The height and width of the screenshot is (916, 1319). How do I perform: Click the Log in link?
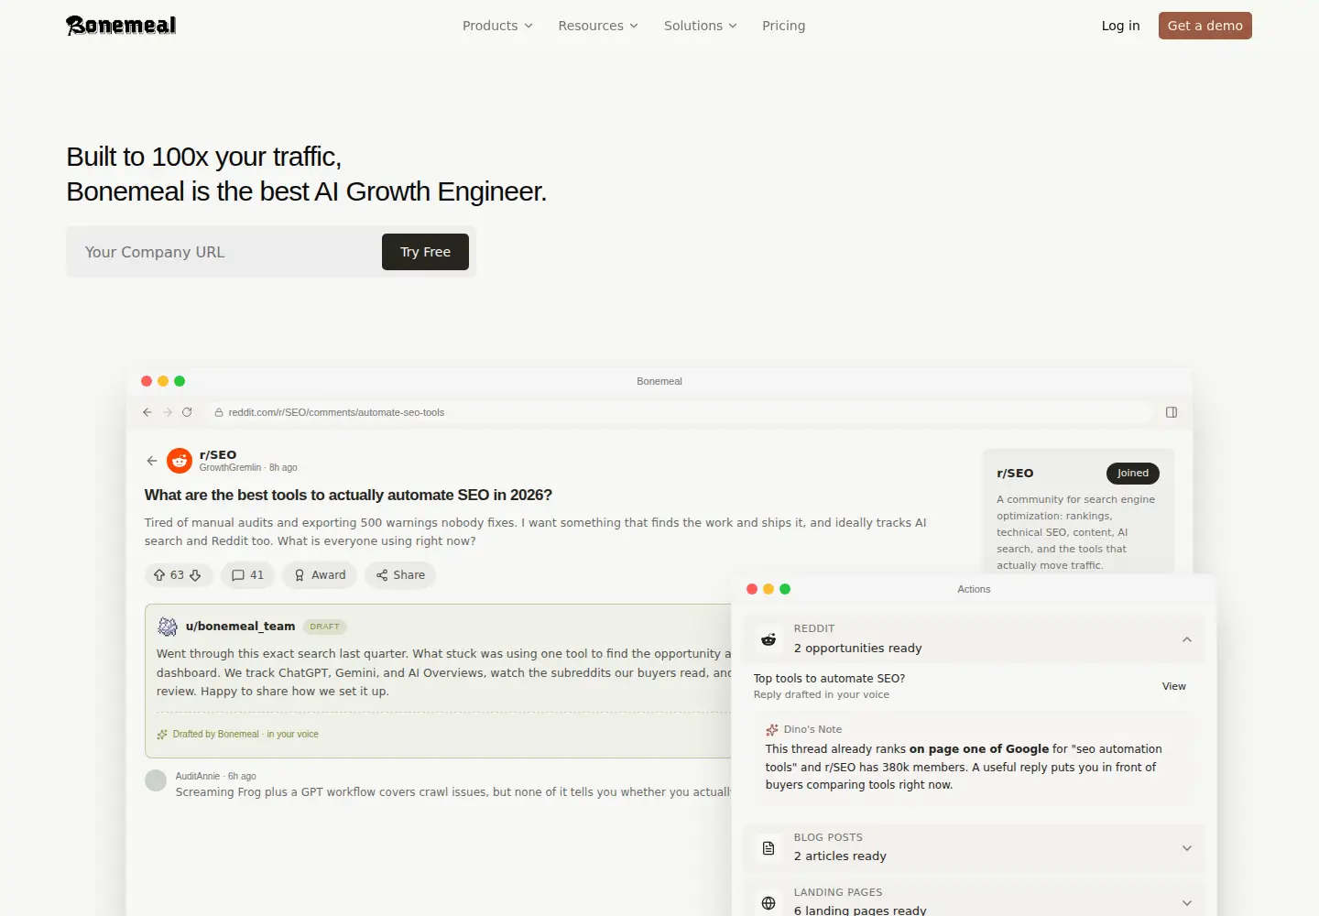[1120, 26]
